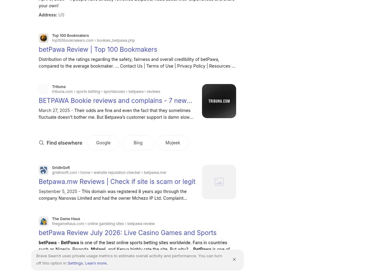
Task: Click The Game Haus favicon
Action: pos(44,221)
